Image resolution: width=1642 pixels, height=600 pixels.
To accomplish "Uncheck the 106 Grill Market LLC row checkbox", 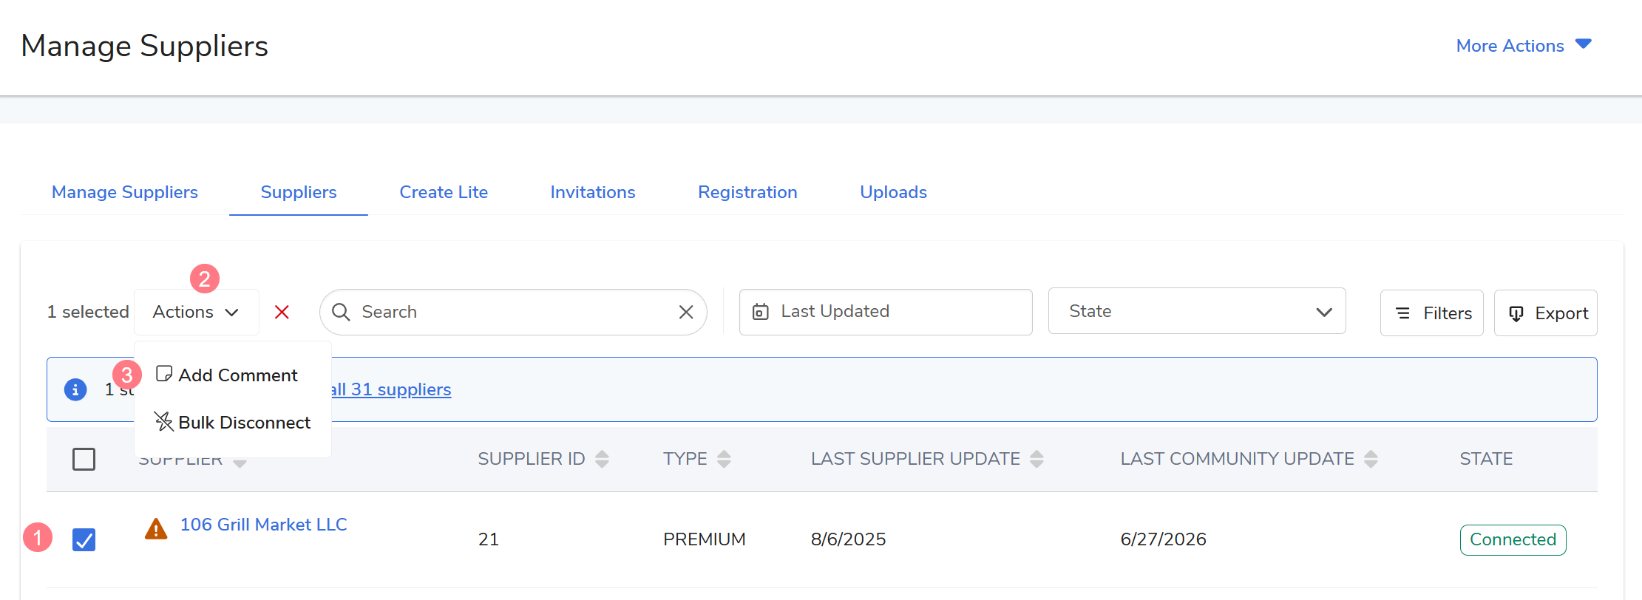I will [84, 539].
